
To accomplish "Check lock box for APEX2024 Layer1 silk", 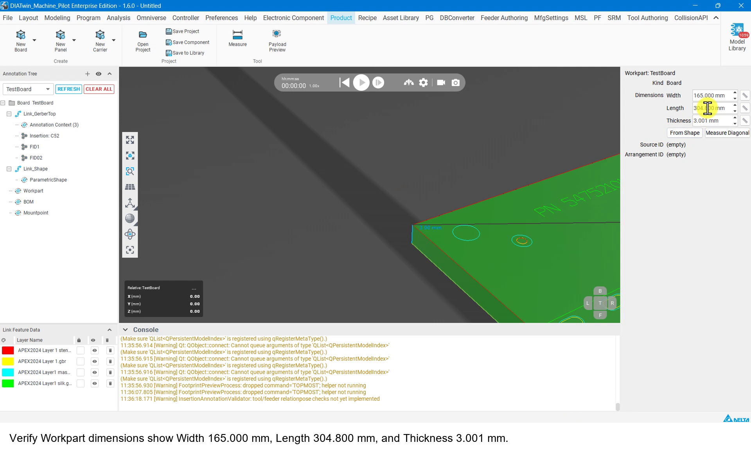I will (80, 384).
